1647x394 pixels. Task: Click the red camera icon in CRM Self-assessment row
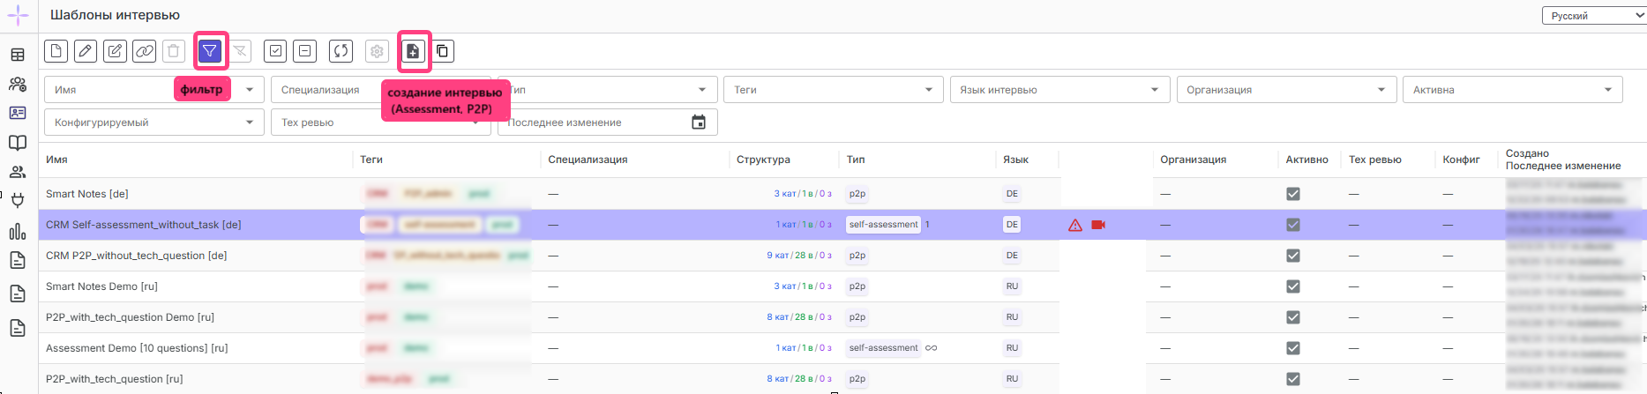(x=1098, y=225)
